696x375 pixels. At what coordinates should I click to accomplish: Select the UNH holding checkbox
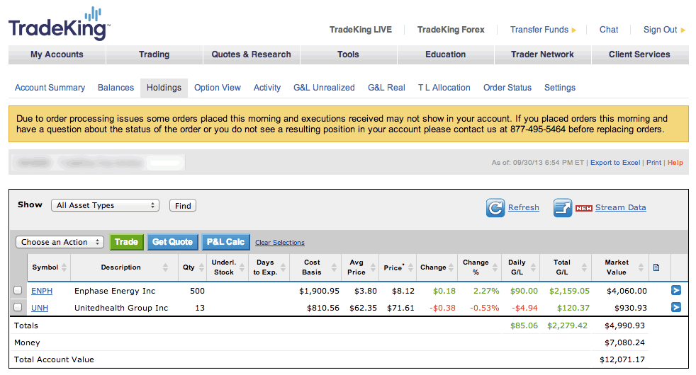point(18,307)
